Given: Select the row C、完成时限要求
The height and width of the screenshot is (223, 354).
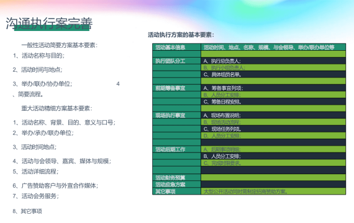Looking at the screenshot, I should click(273, 163).
